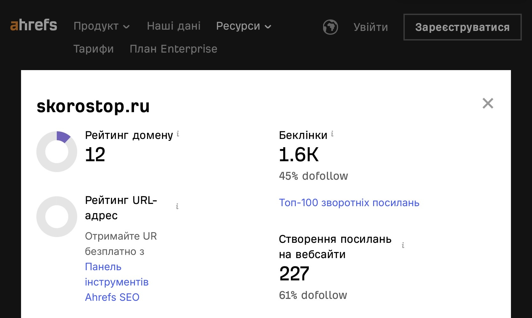532x318 pixels.
Task: Click the Ahrefs logo
Action: [x=33, y=25]
